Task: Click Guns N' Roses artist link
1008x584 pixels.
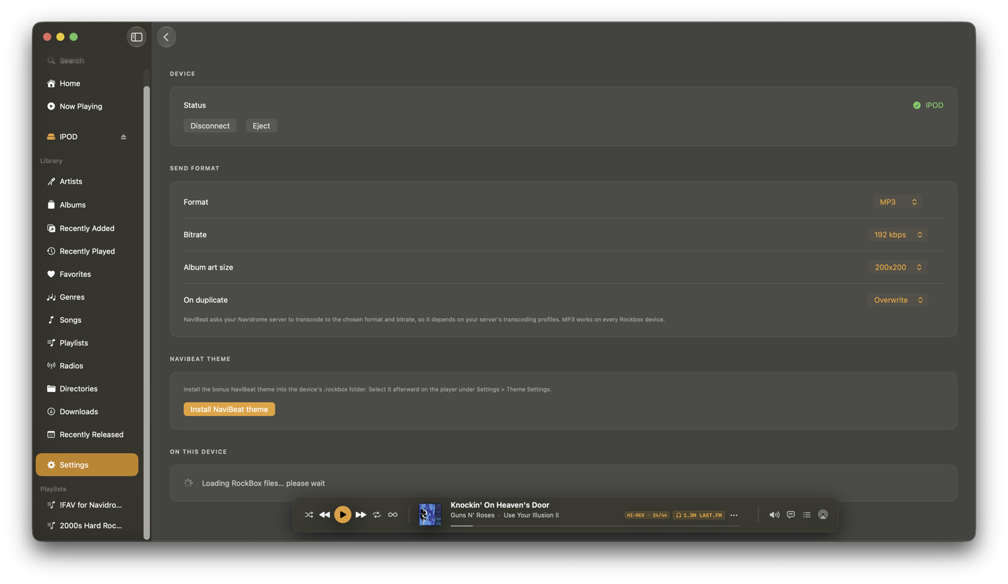Action: (472, 515)
